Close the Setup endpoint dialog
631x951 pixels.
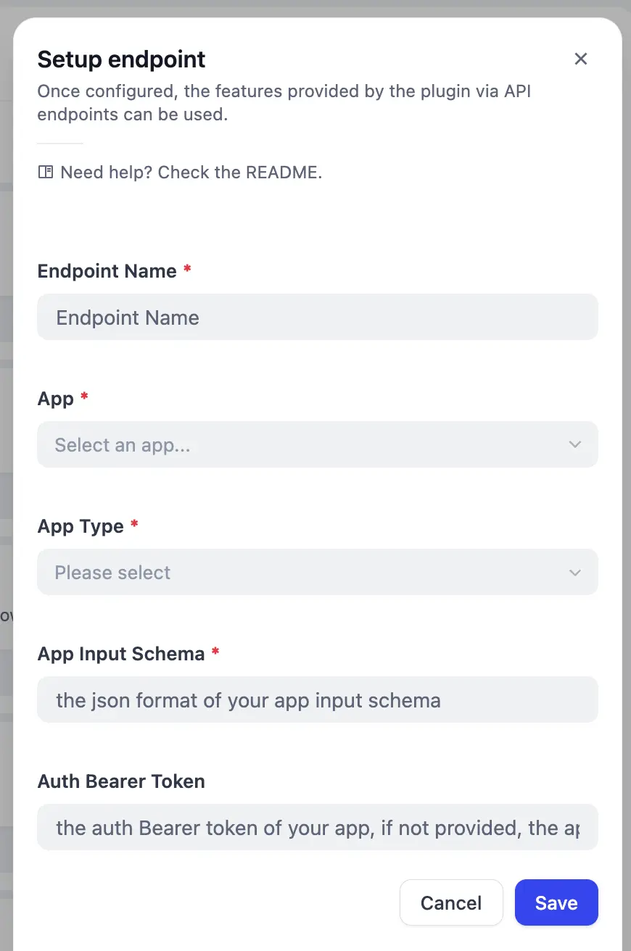click(x=580, y=59)
